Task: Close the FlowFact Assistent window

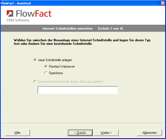Action: click(x=163, y=3)
